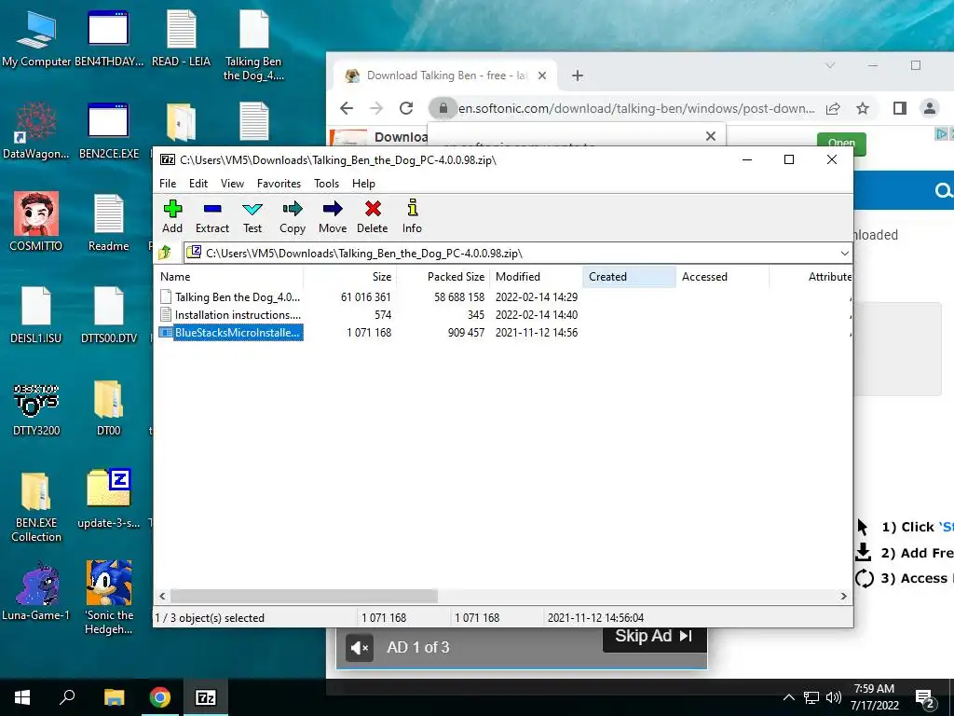Close the Chrome popup with the X
The image size is (954, 716).
(x=711, y=136)
